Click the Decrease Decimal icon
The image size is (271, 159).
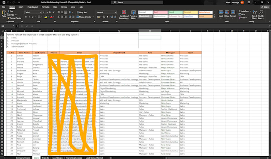point(115,17)
